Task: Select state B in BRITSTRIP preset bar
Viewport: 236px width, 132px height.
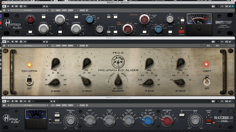Action: coord(87,10)
